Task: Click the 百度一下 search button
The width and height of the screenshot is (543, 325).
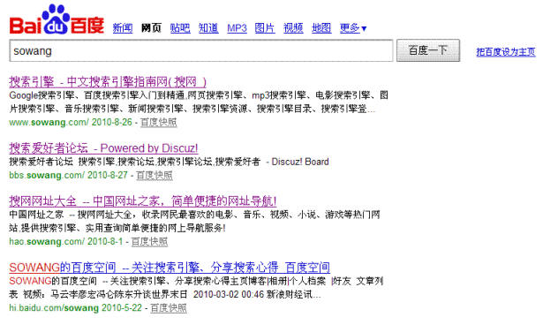Action: click(x=428, y=50)
